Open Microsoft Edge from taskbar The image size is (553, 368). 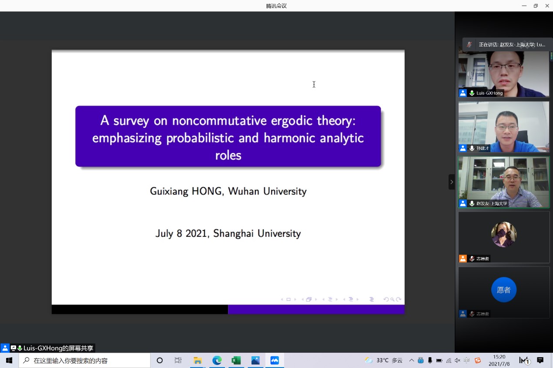coord(217,360)
